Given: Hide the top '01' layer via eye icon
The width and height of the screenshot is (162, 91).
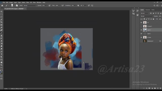Looking at the screenshot, I should tap(141, 22).
